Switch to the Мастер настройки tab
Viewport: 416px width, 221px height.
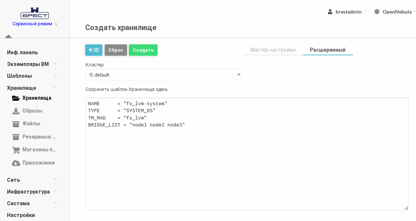pyautogui.click(x=273, y=50)
